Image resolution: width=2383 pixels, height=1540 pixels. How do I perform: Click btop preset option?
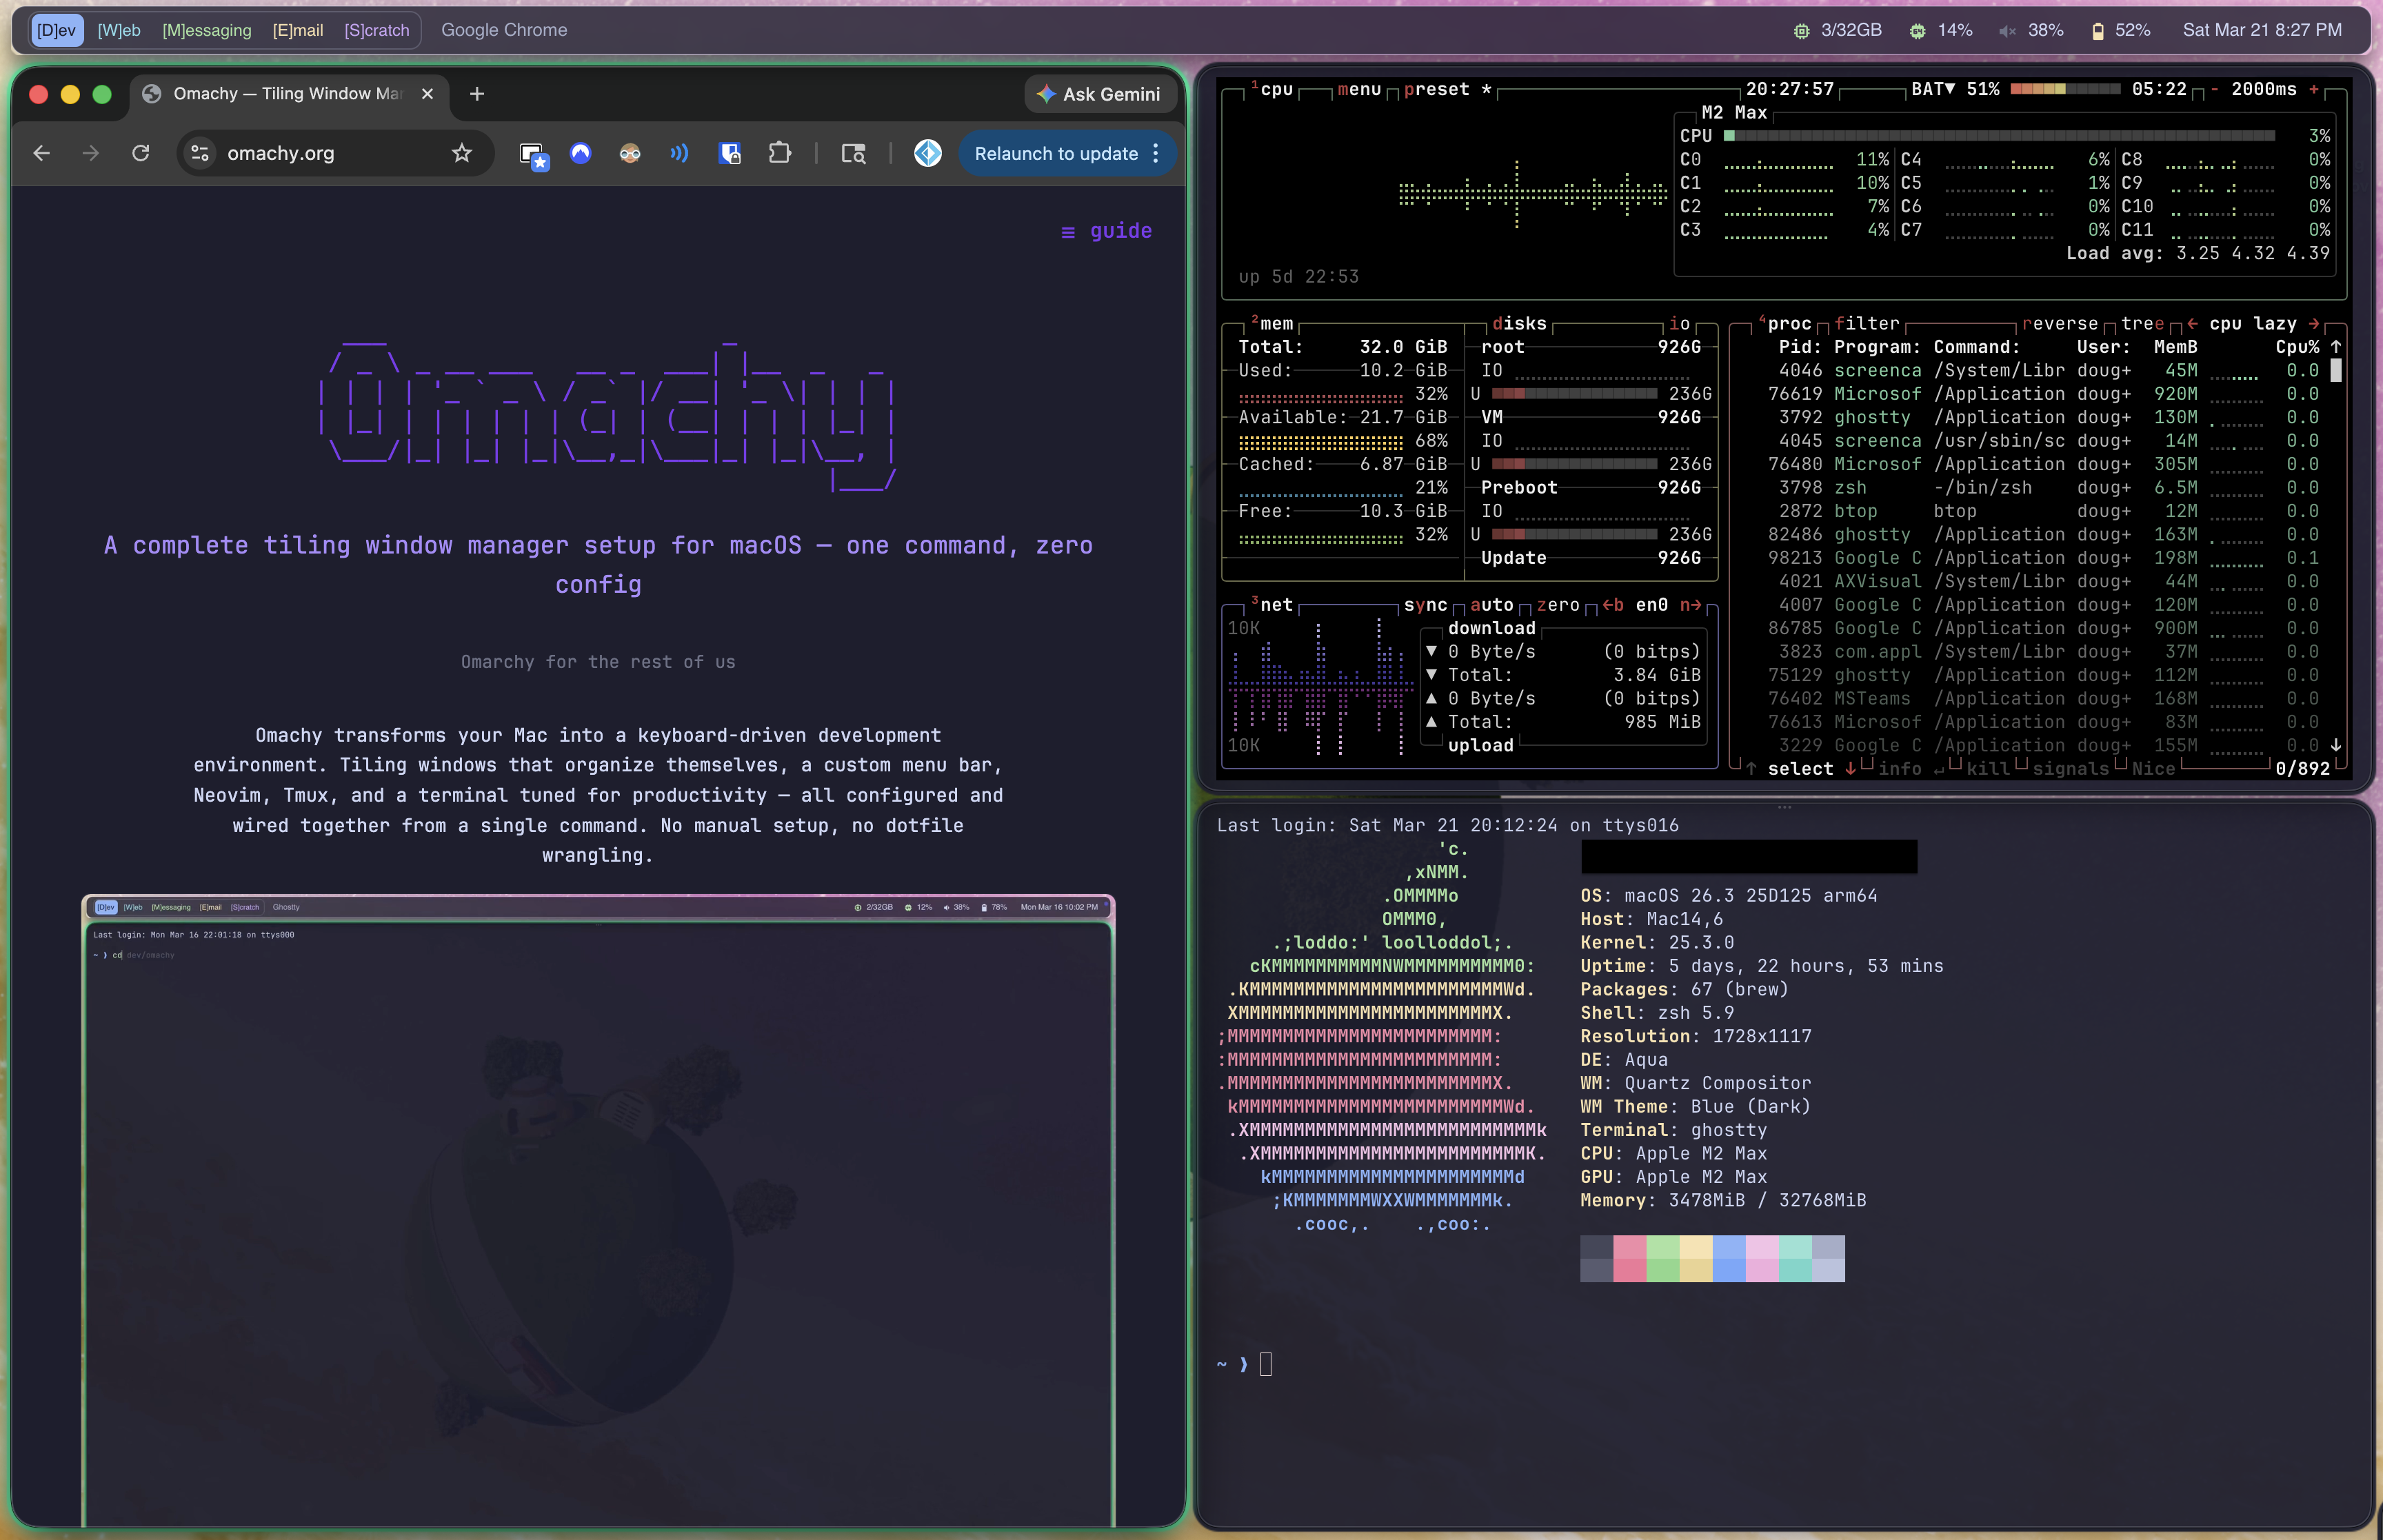click(1448, 89)
